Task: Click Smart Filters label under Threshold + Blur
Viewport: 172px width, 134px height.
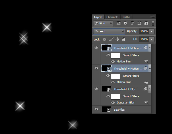Action: pos(131,96)
